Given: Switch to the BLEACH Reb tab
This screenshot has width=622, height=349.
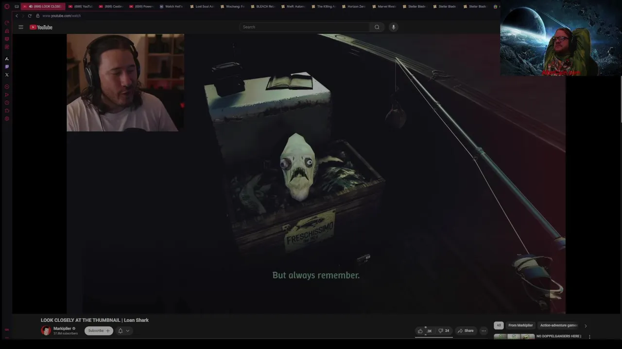Looking at the screenshot, I should (x=262, y=6).
